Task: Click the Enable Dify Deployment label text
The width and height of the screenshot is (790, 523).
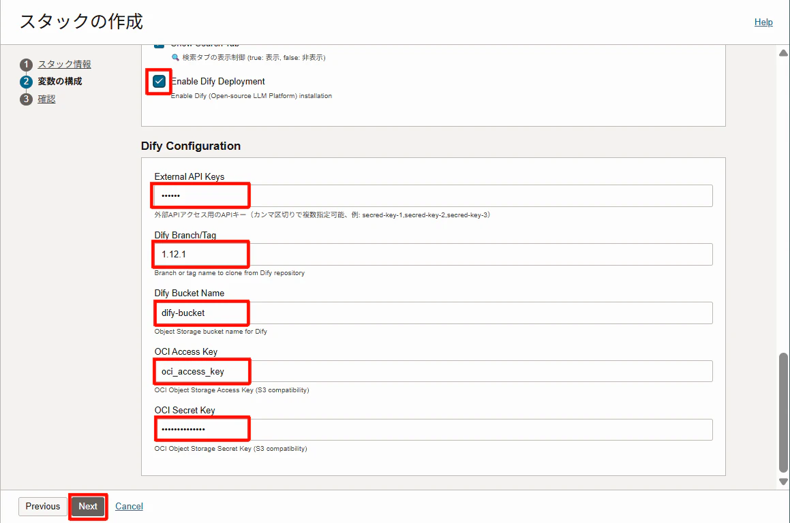Action: [218, 82]
